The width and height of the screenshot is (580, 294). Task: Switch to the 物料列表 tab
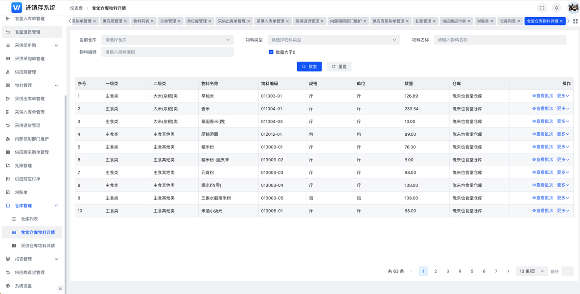click(143, 21)
